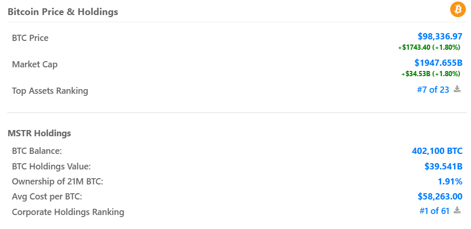Click the MSTR Holdings section title

(x=39, y=133)
